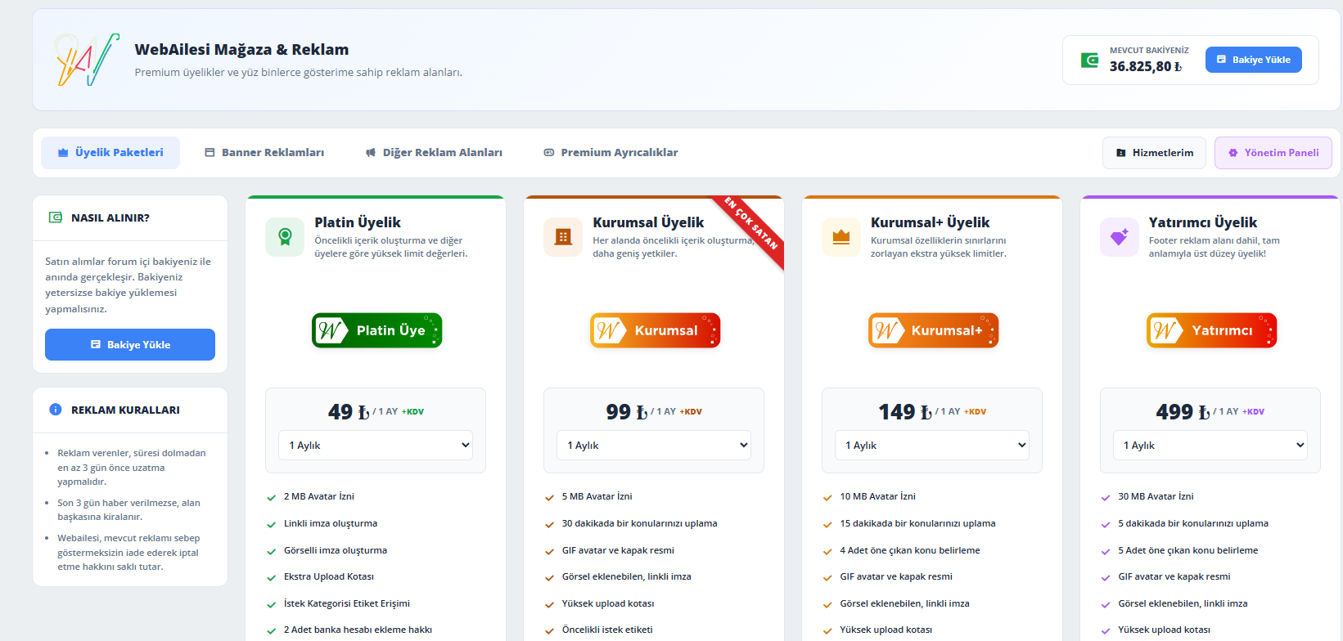Click the 99 ₺ price
This screenshot has height=641, width=1343.
coord(627,412)
